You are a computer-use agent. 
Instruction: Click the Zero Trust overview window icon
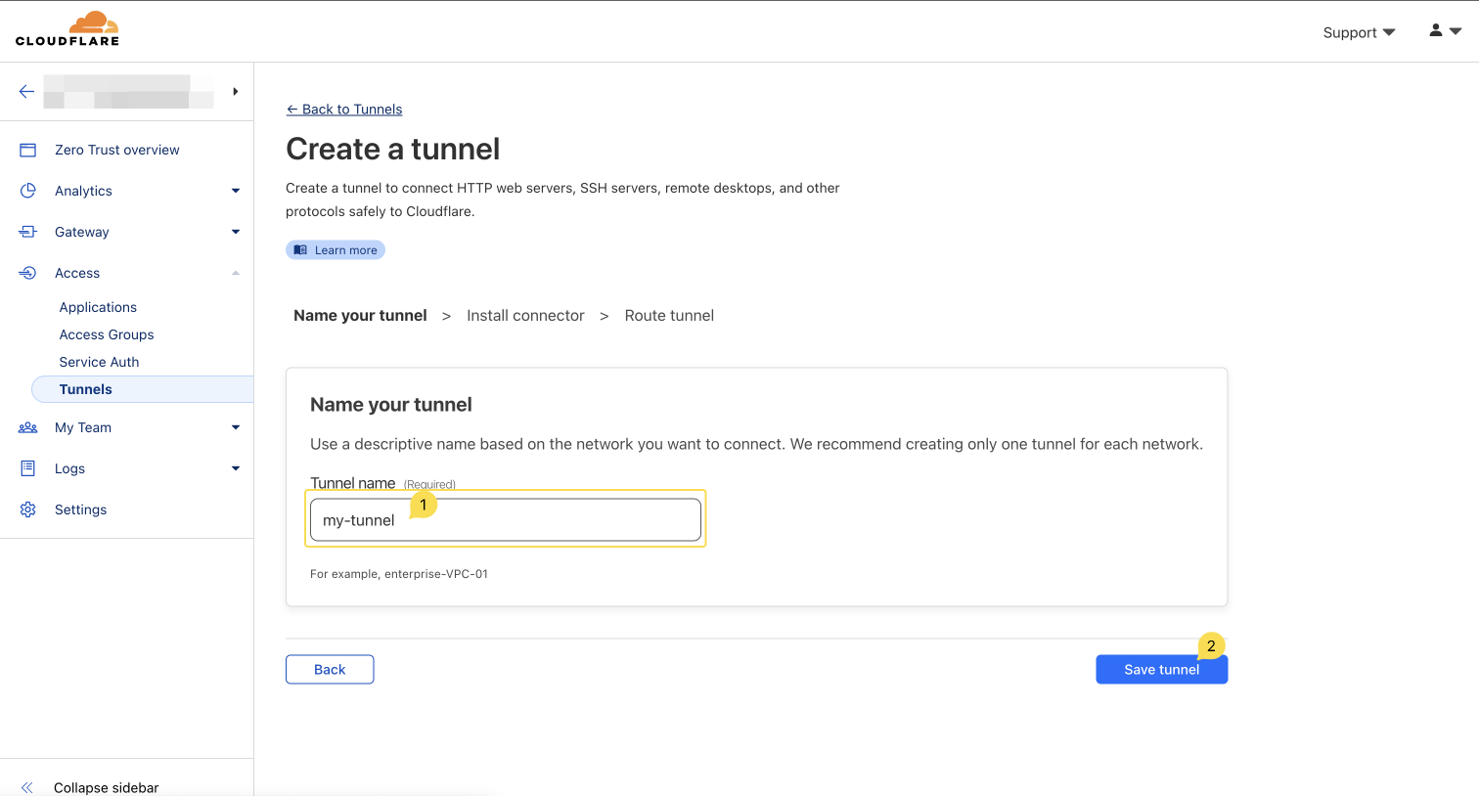(x=27, y=150)
